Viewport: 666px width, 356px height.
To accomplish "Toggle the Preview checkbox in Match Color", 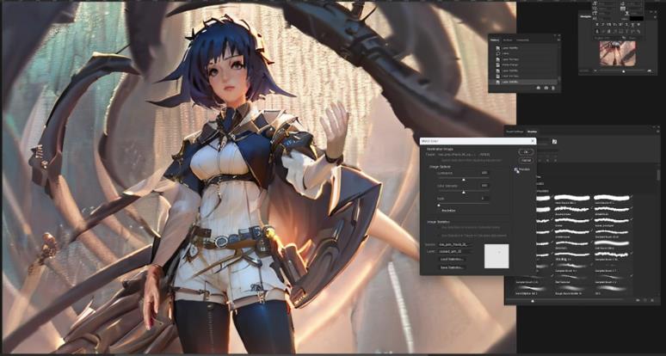I will 515,169.
